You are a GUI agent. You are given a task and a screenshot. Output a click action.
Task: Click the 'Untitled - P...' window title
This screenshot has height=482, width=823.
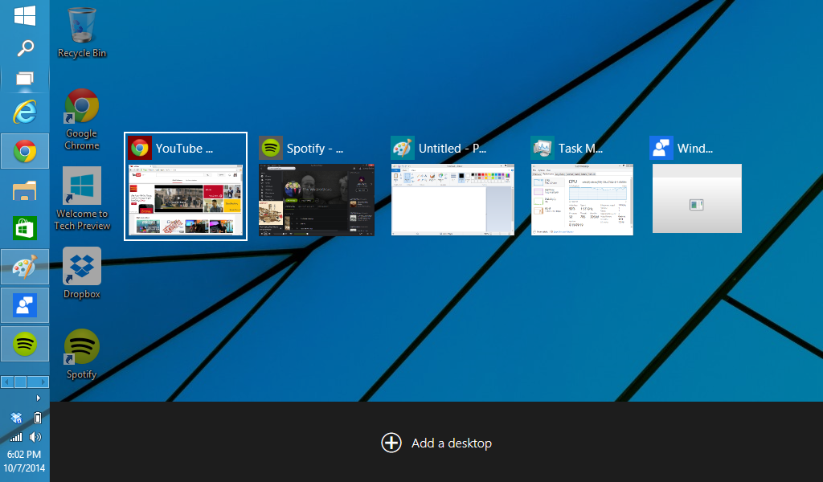[x=452, y=149]
